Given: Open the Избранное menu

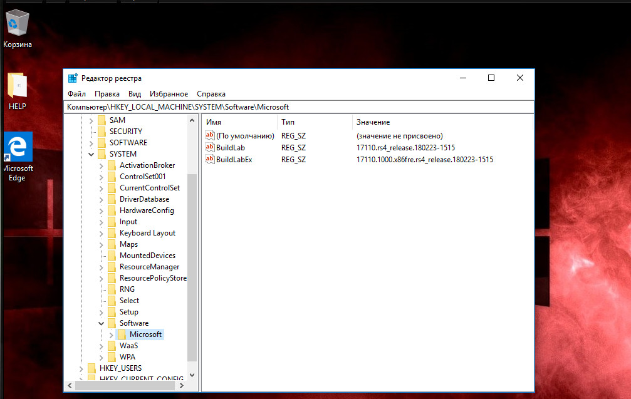Looking at the screenshot, I should 169,94.
